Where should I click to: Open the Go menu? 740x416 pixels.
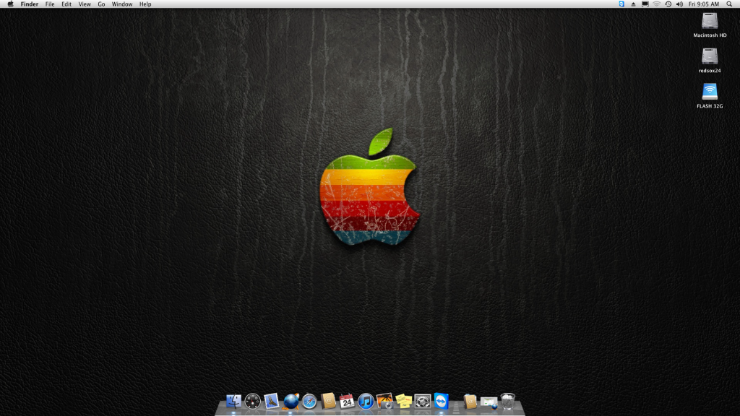click(101, 4)
